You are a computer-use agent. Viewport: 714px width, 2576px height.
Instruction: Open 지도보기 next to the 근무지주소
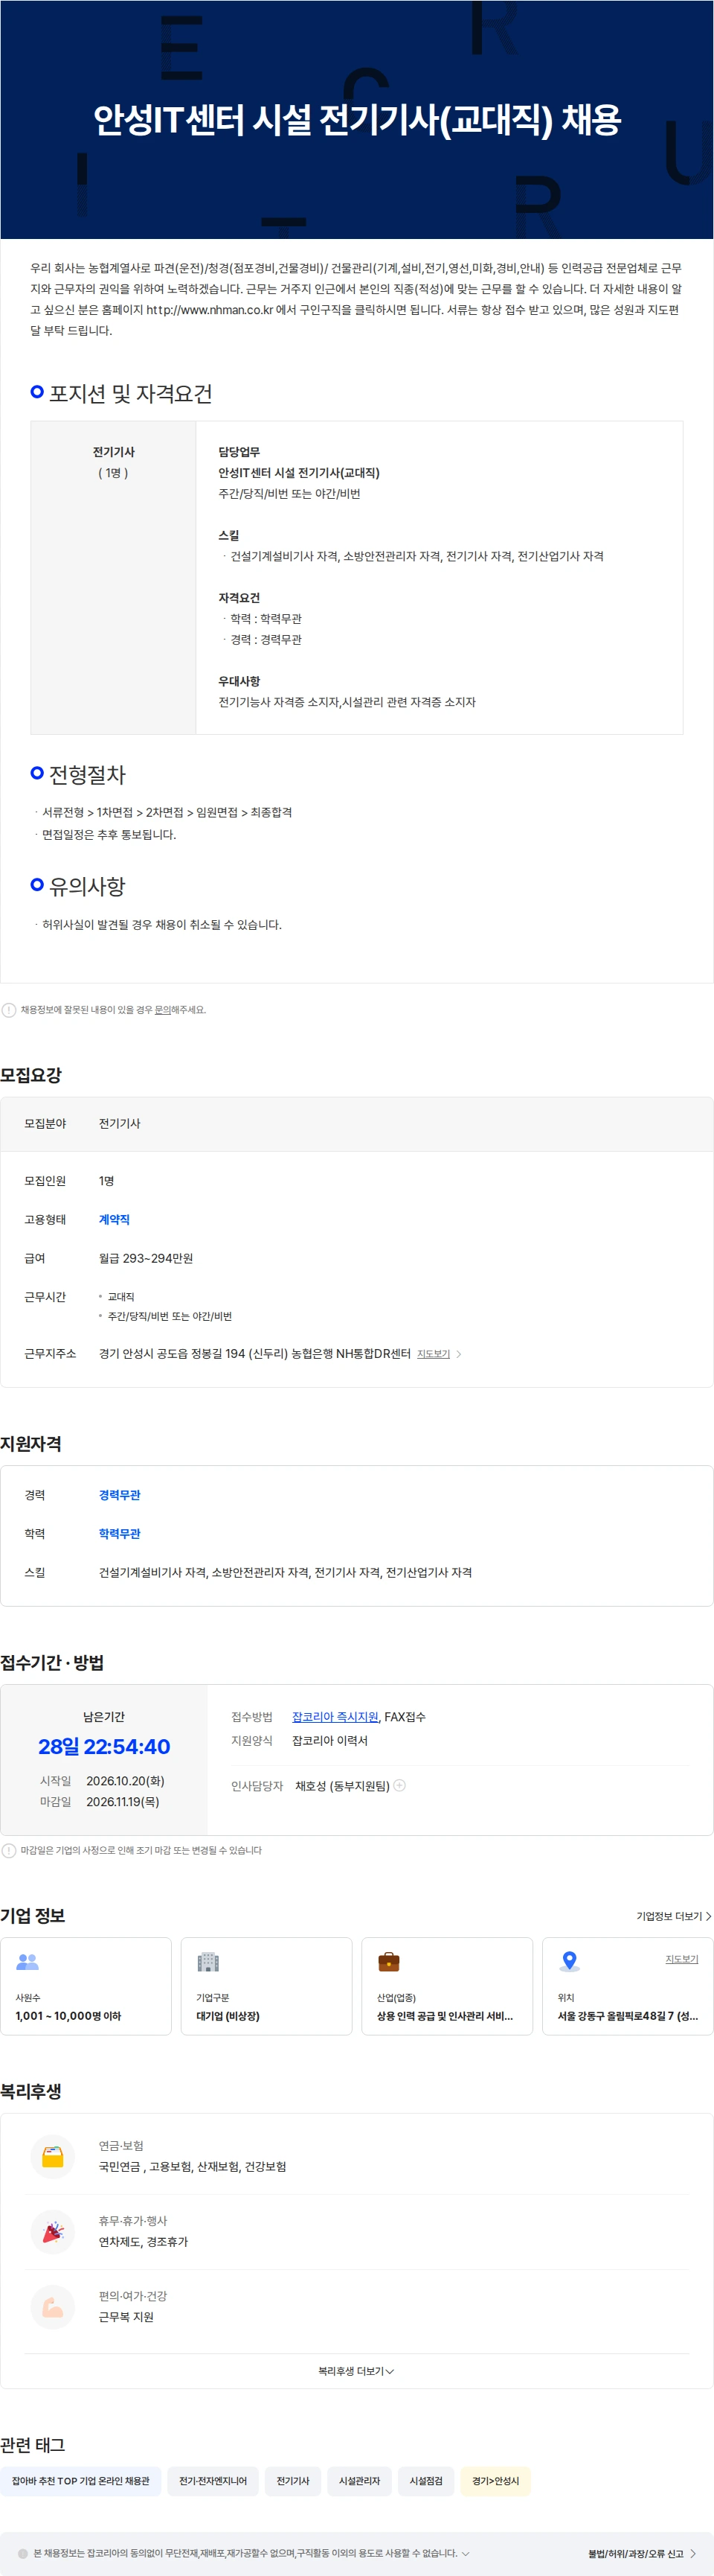[434, 1354]
